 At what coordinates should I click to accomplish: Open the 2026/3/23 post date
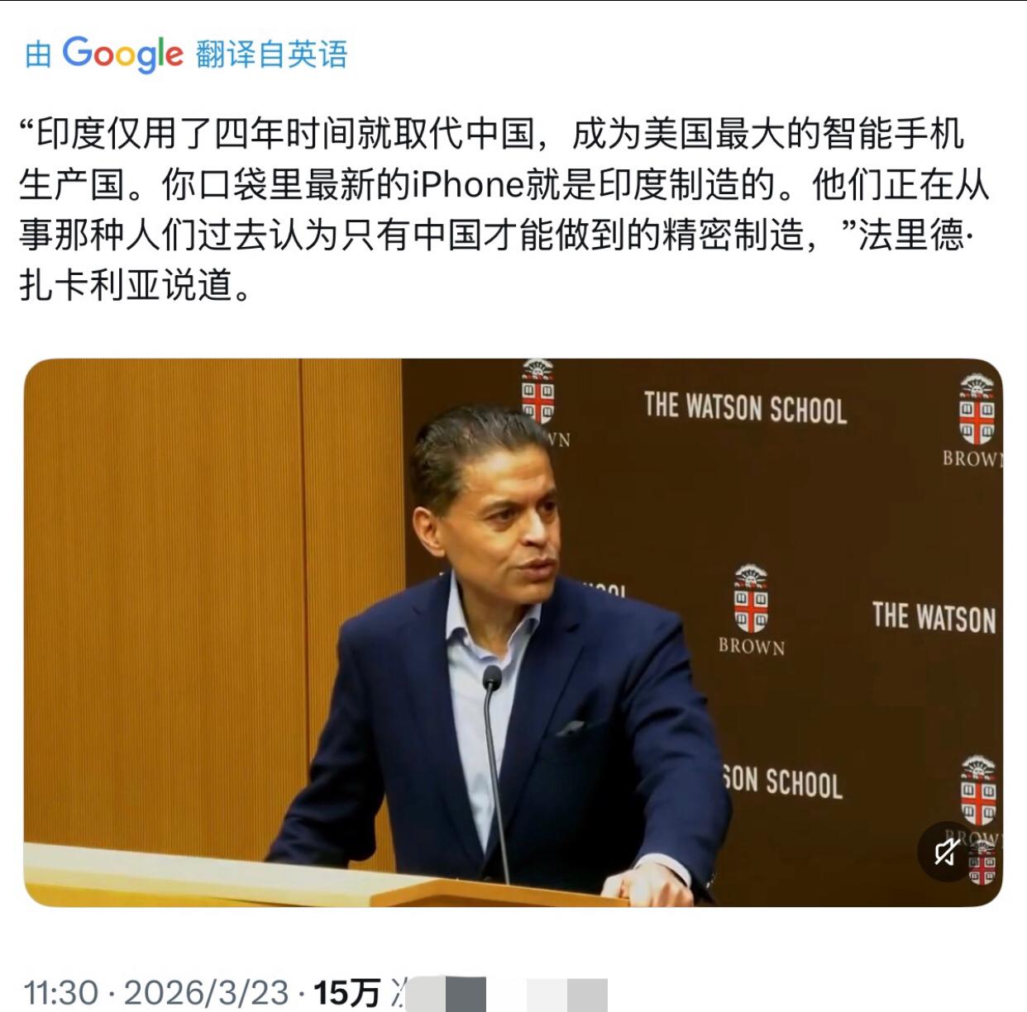206,992
